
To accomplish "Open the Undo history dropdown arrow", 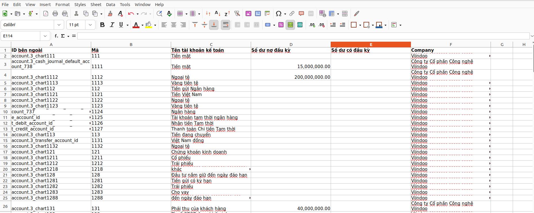I will click(137, 14).
